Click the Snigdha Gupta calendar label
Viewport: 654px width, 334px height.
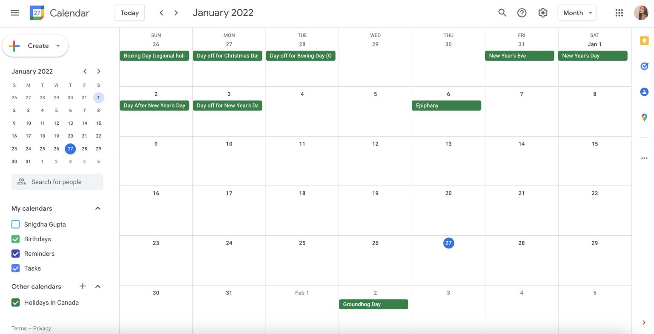[x=45, y=224]
